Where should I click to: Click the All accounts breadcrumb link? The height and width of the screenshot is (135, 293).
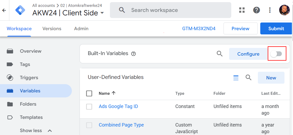tap(44, 5)
